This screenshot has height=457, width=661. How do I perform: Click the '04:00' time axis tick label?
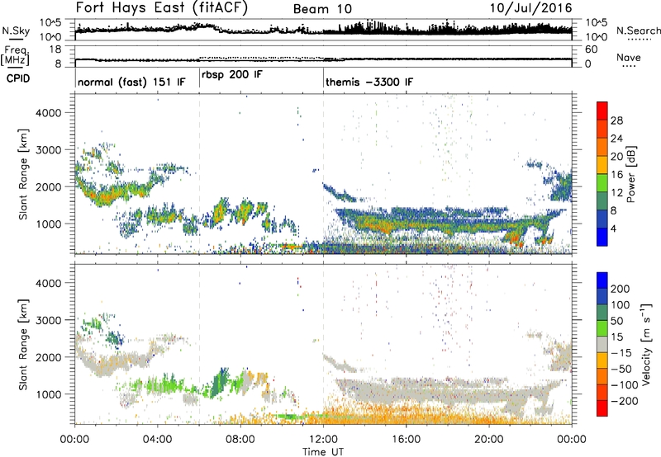coord(158,440)
